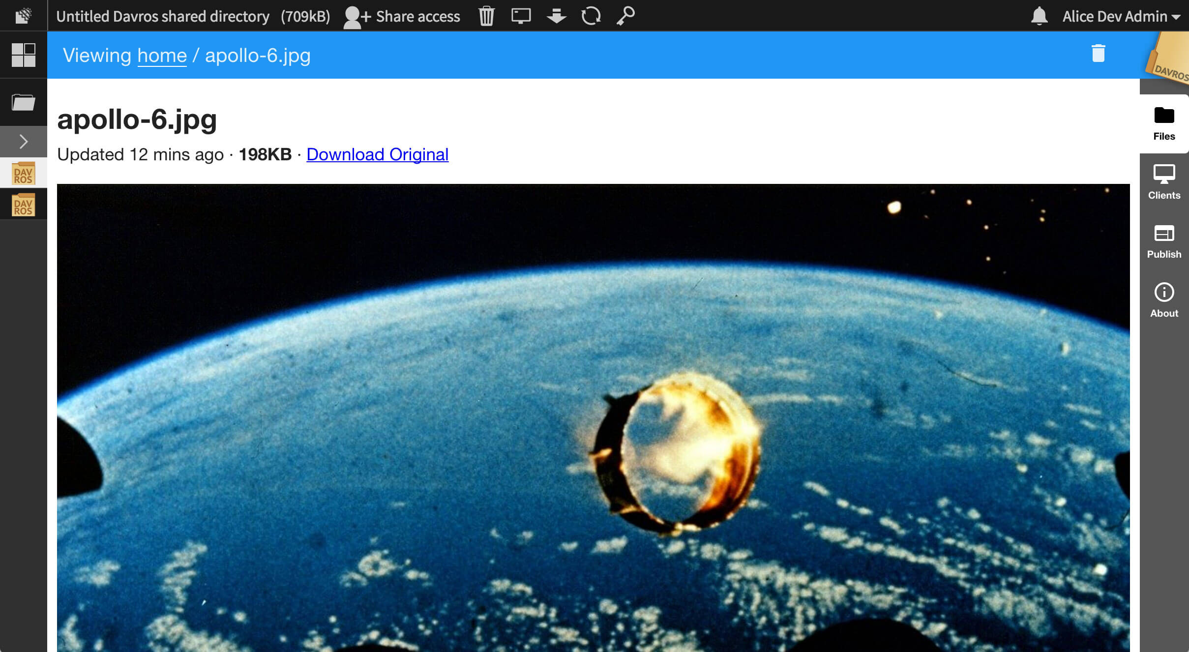Switch to Files tab
Screen dimensions: 1189x652
pos(1164,124)
